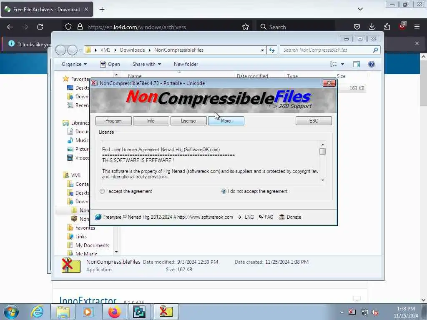
Task: Open the FAQ link
Action: (269, 217)
